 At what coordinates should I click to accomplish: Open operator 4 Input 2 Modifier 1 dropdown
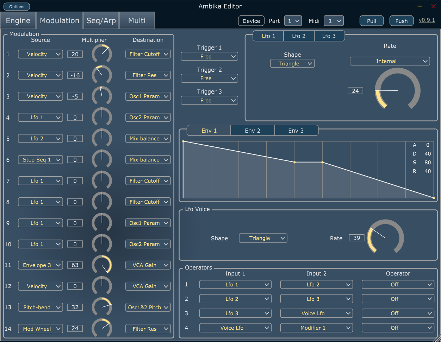(x=316, y=328)
